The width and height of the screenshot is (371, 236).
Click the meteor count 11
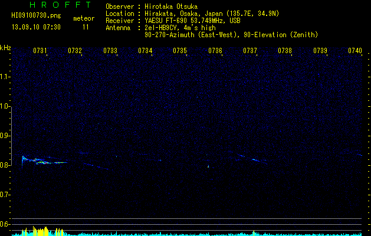[86, 27]
